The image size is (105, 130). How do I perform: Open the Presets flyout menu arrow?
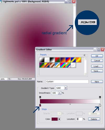click(x=84, y=55)
